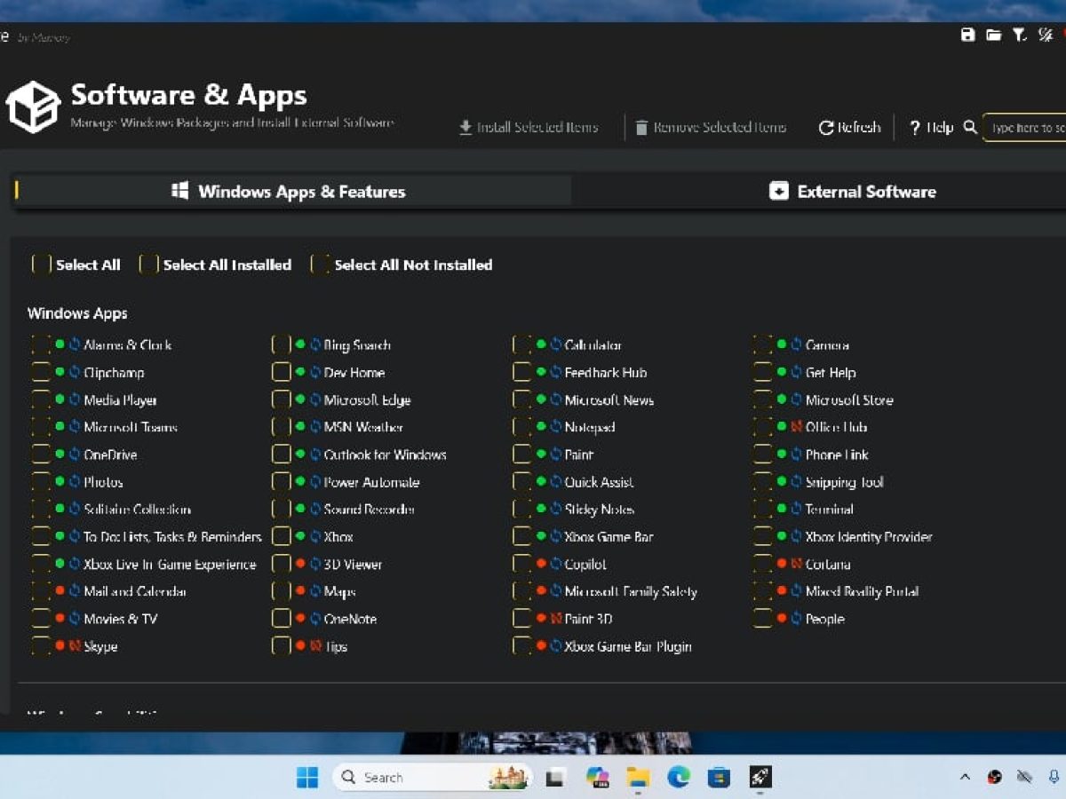Click the save configuration floppy disk icon

(967, 35)
